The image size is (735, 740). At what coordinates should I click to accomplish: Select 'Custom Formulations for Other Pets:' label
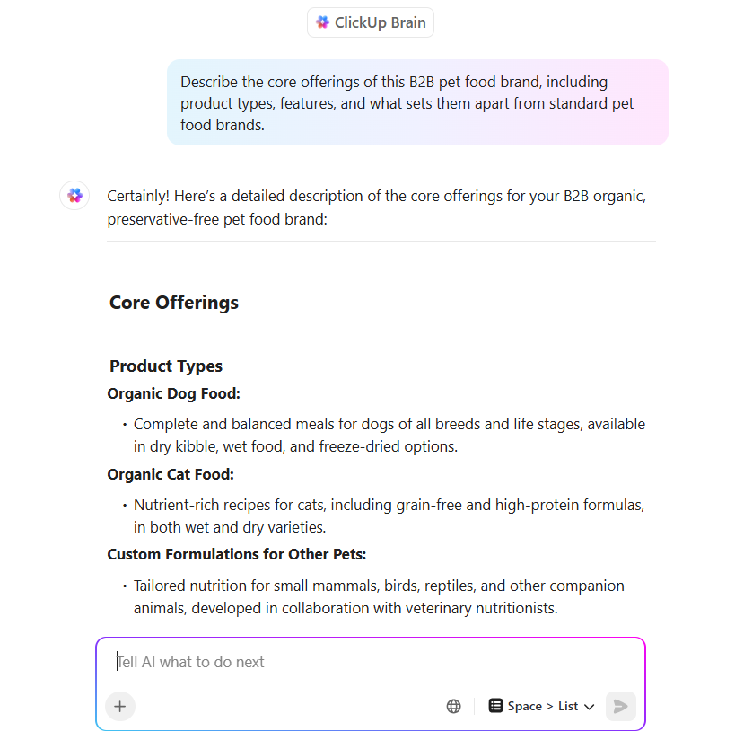pyautogui.click(x=236, y=554)
